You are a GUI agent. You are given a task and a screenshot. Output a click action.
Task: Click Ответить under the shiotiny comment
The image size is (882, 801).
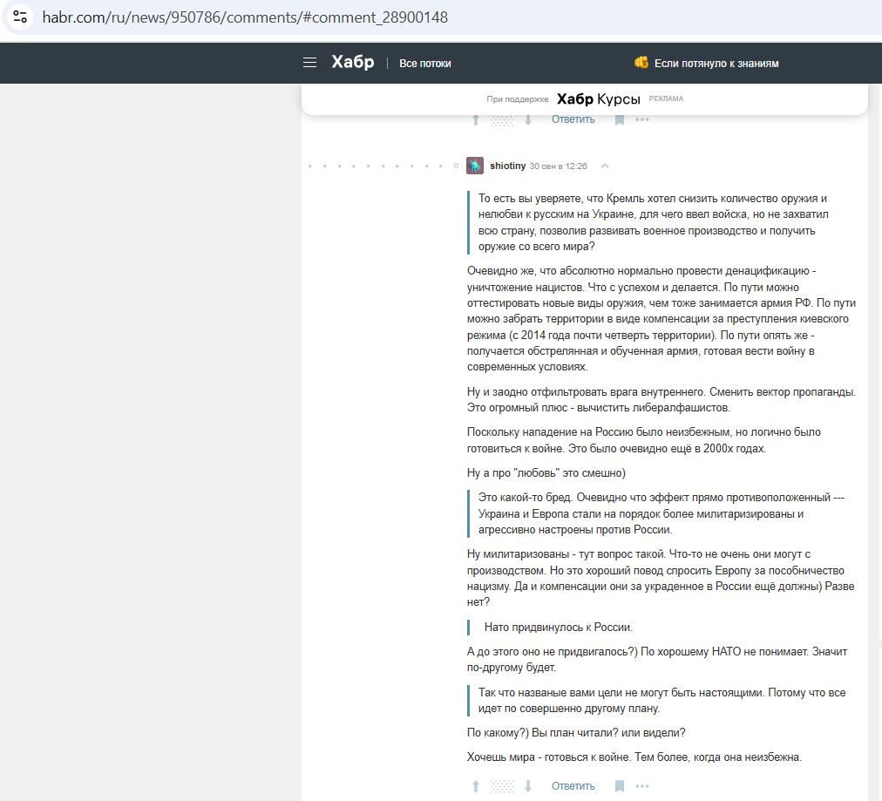click(573, 786)
